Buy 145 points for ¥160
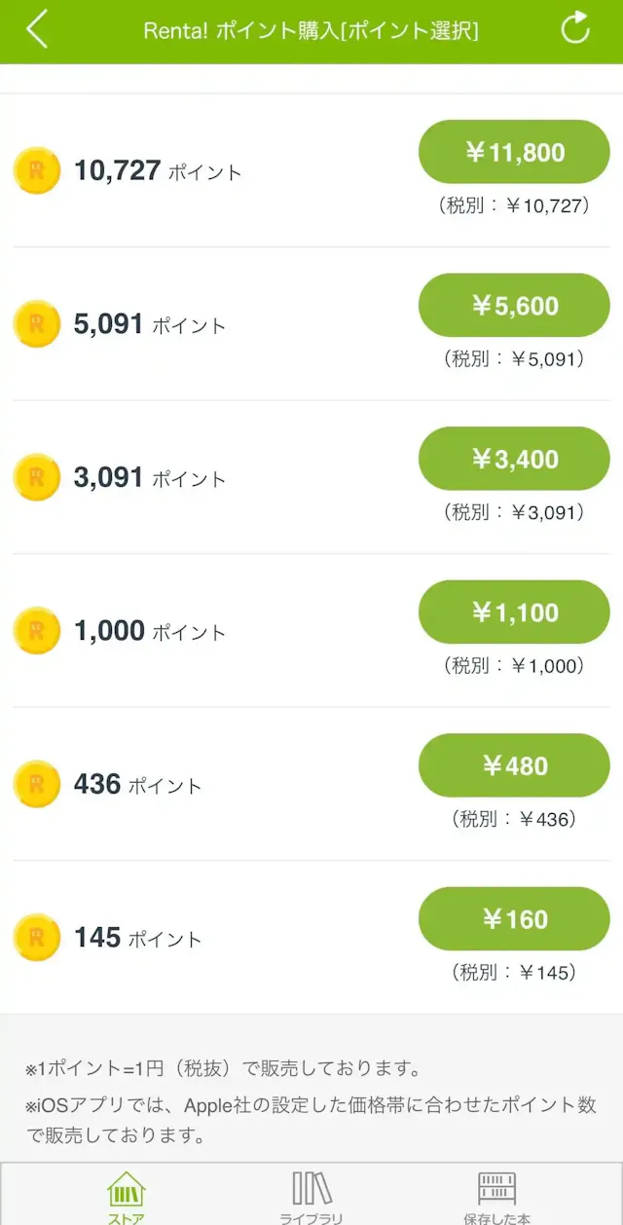This screenshot has height=1225, width=623. click(x=514, y=919)
